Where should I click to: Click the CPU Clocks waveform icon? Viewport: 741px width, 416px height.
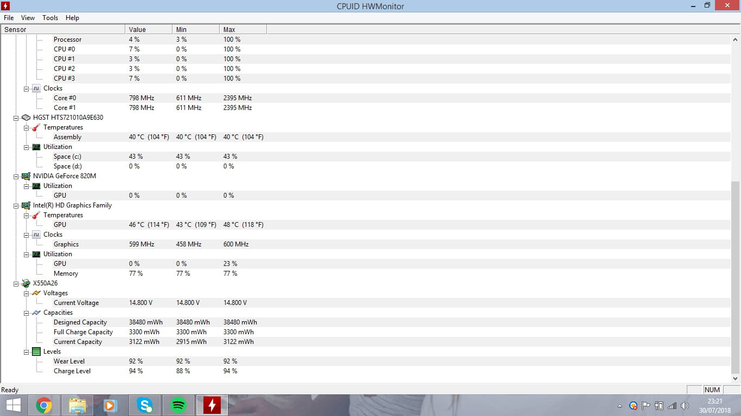coord(36,88)
